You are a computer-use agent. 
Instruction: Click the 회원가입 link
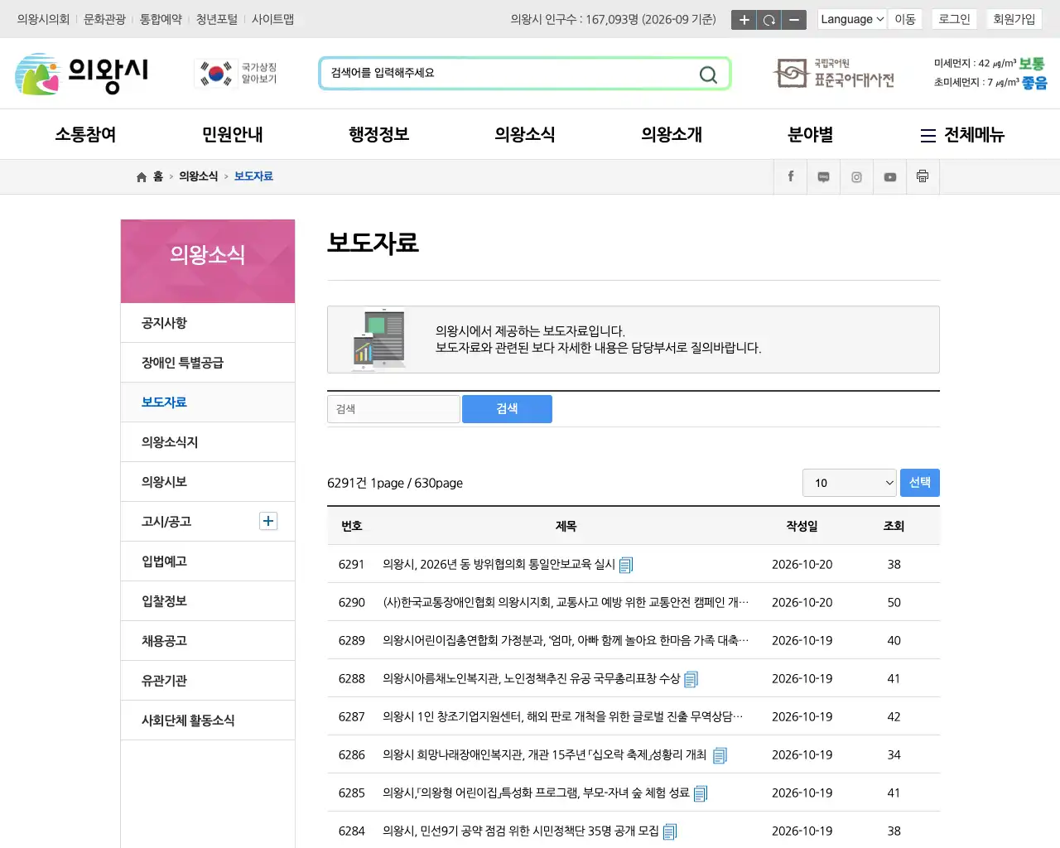click(1014, 19)
